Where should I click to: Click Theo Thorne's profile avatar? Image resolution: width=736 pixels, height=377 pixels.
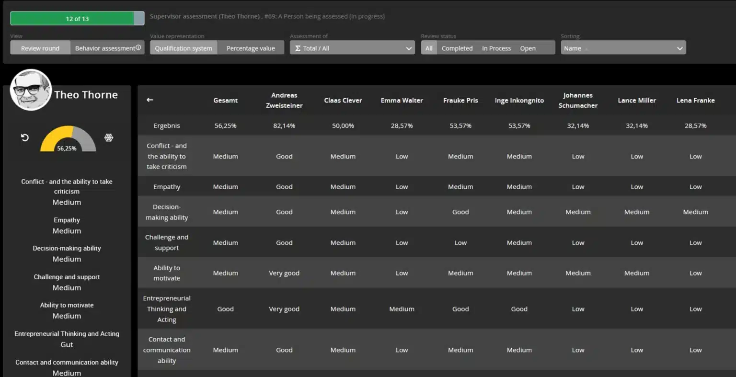point(31,90)
